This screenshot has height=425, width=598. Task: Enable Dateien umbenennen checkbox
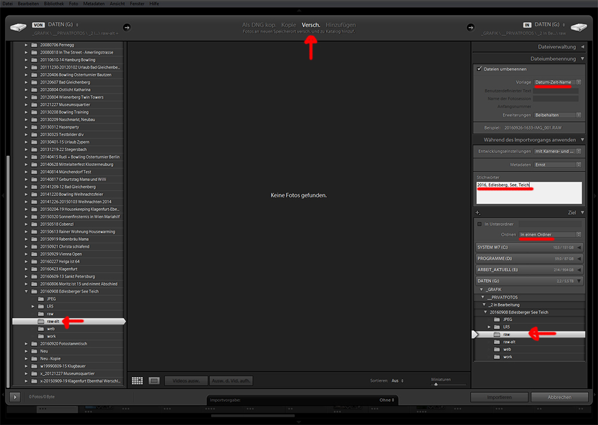click(480, 69)
